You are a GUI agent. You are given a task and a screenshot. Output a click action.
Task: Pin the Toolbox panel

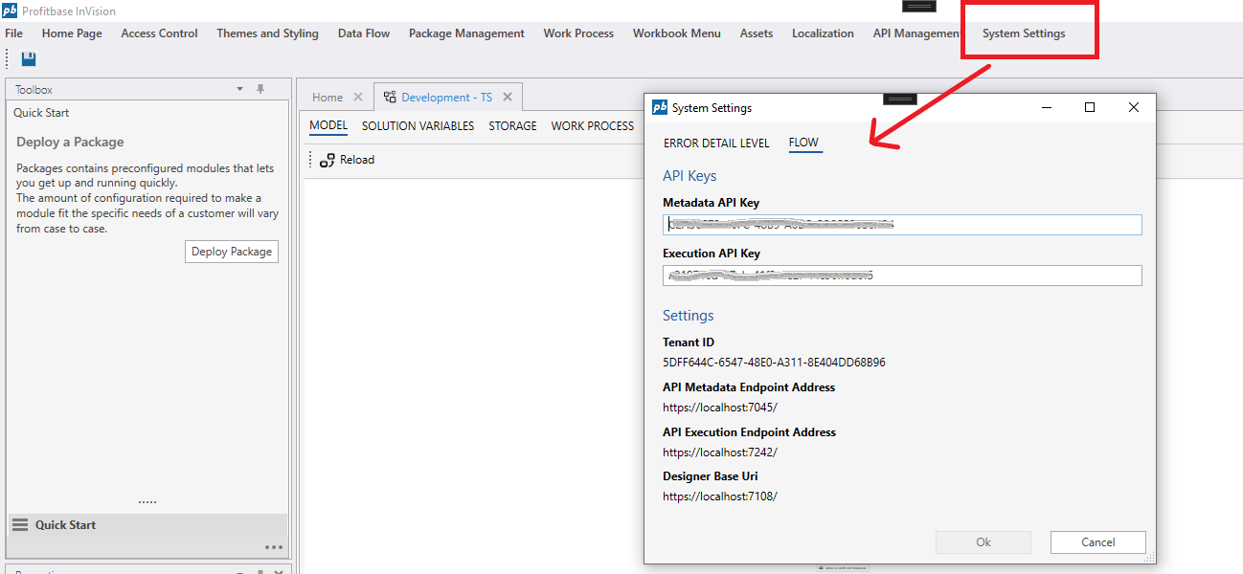[x=260, y=89]
